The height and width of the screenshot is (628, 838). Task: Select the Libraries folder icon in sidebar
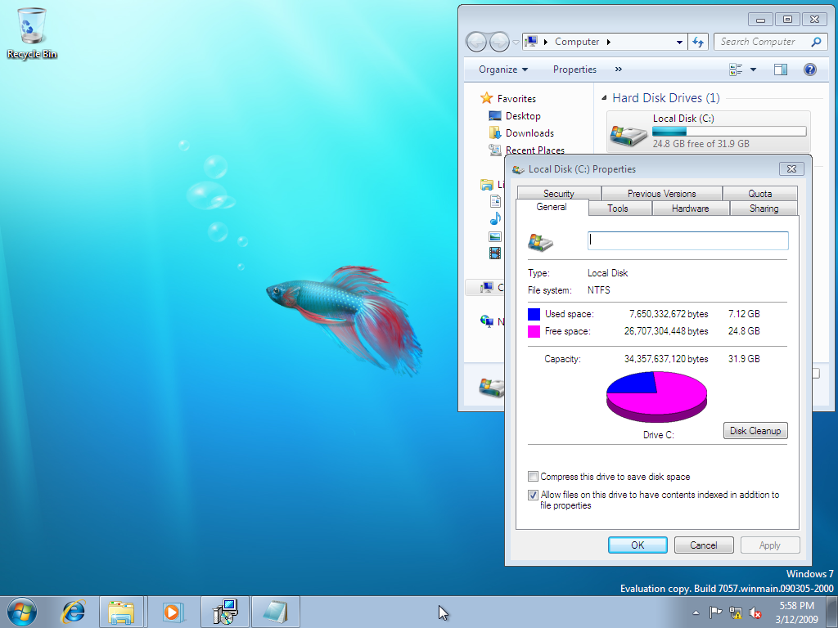coord(486,185)
